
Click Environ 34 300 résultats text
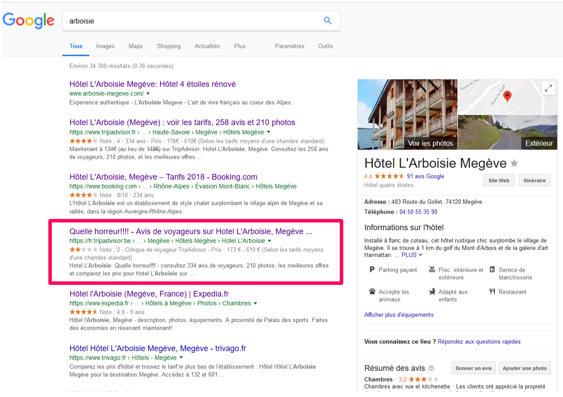[121, 66]
